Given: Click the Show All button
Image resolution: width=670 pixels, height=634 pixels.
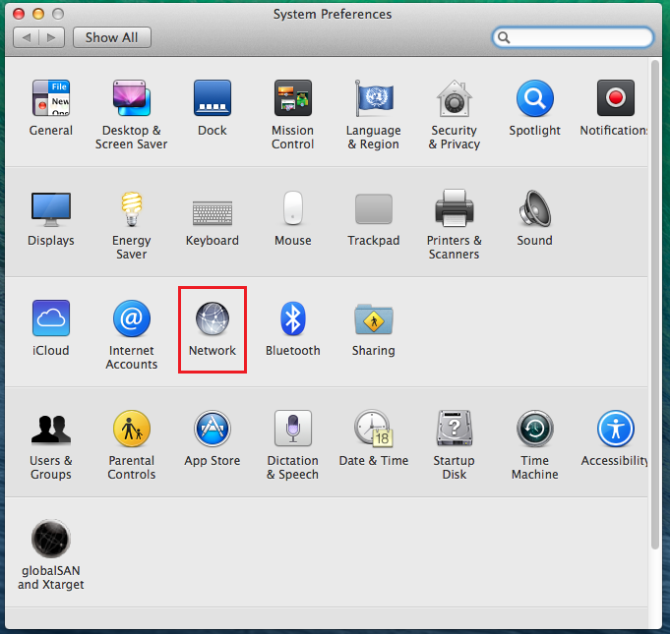Looking at the screenshot, I should (111, 37).
